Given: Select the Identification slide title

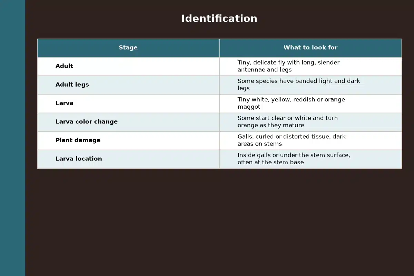Looking at the screenshot, I should click(x=219, y=19).
